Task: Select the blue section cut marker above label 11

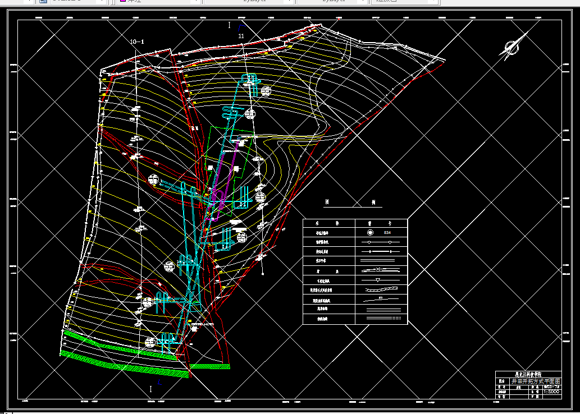Action: click(243, 27)
